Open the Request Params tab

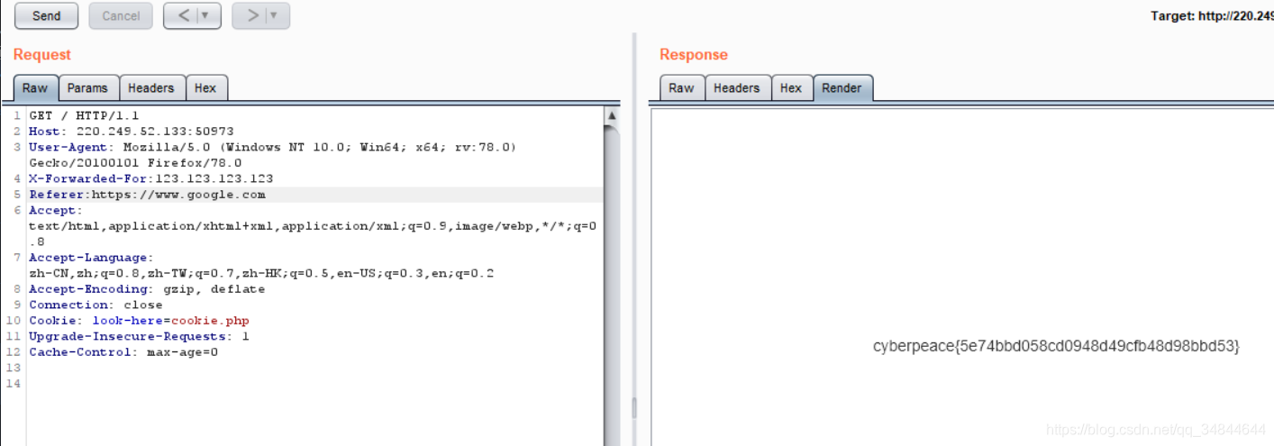click(87, 87)
